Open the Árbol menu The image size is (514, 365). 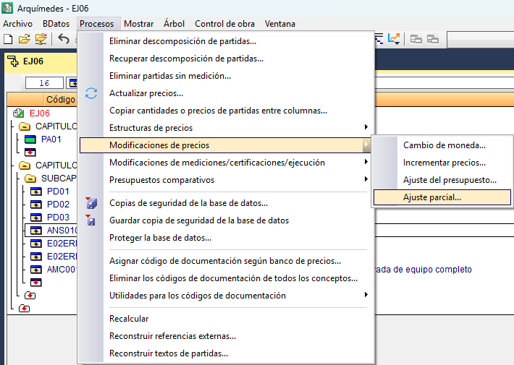pos(174,24)
